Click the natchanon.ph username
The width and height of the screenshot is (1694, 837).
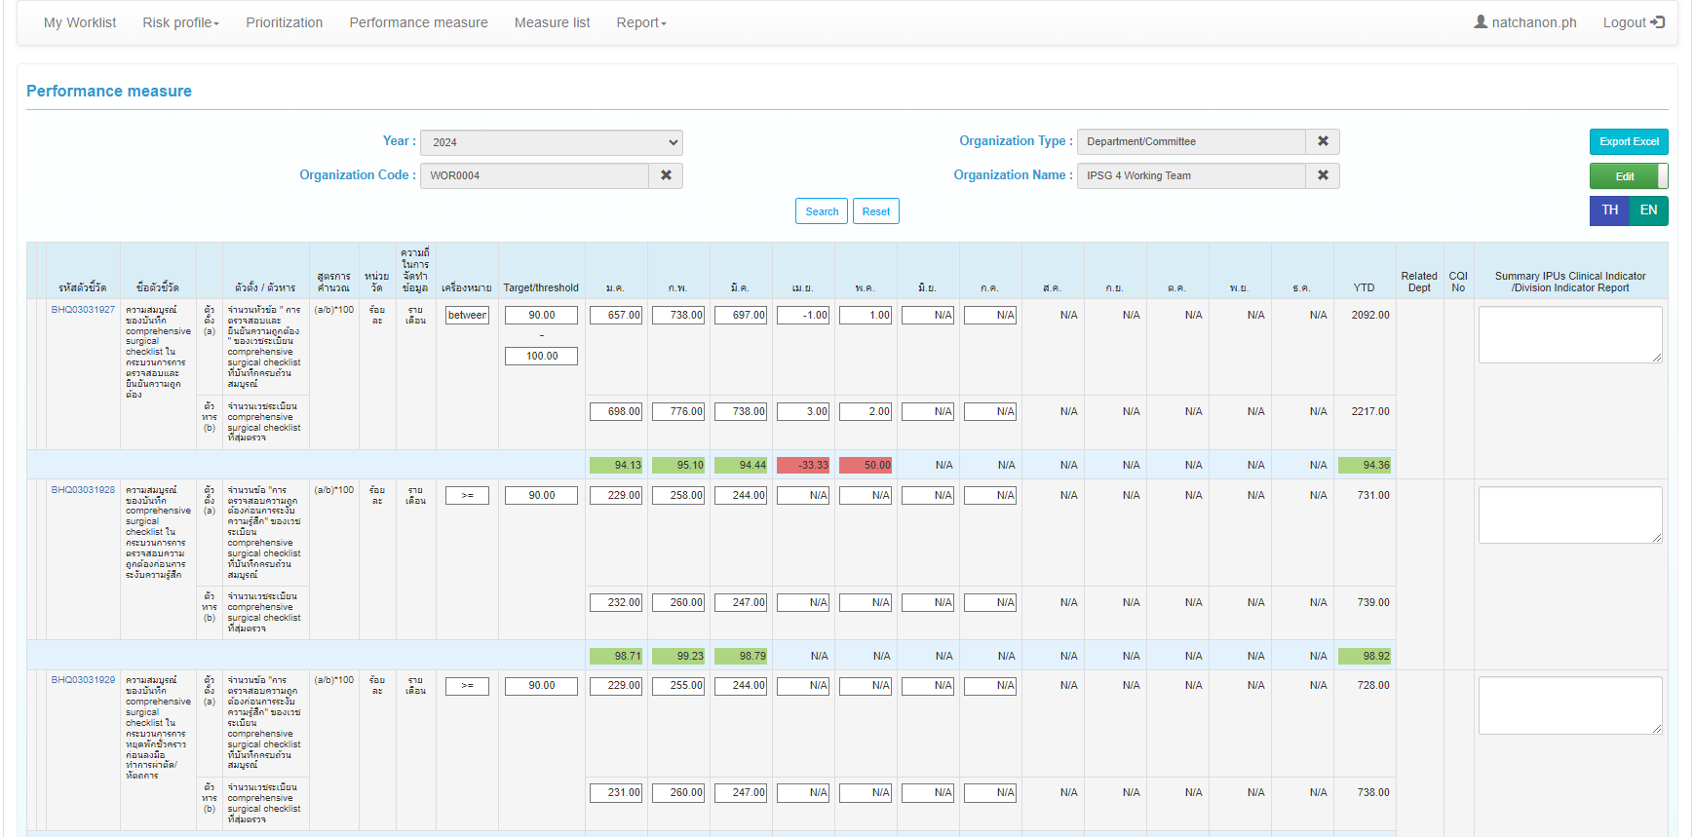(1533, 22)
